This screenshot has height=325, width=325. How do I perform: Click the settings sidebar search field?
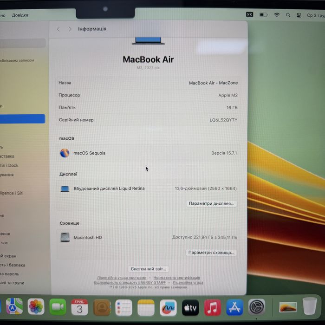coord(22,43)
